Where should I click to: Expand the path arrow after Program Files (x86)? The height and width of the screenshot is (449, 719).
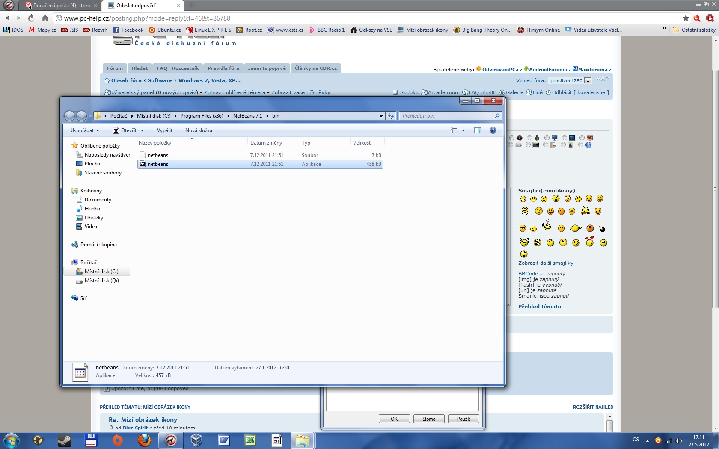point(228,116)
